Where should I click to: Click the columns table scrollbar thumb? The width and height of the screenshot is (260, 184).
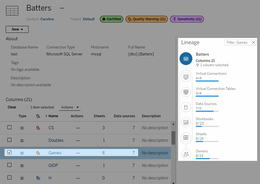173,138
